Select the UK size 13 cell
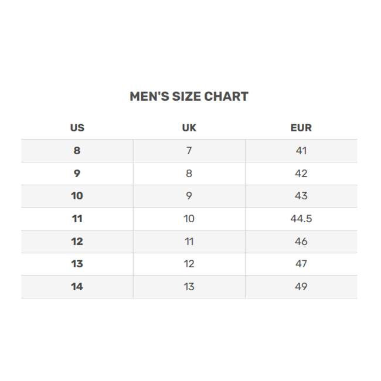This screenshot has width=381, height=381. (189, 287)
